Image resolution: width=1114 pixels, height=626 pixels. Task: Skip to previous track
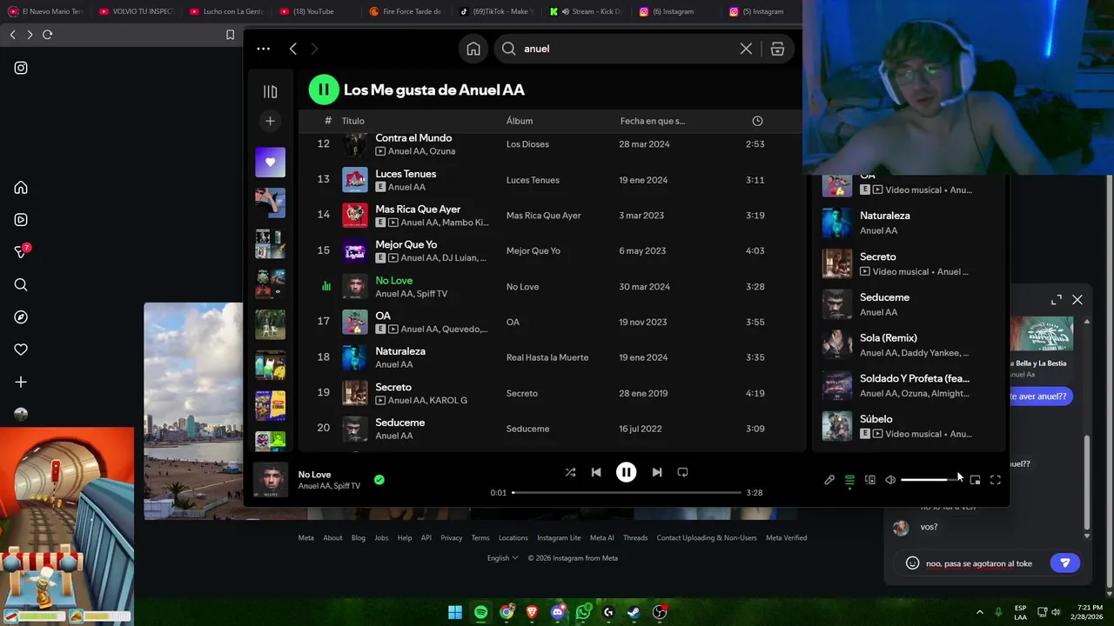(596, 472)
